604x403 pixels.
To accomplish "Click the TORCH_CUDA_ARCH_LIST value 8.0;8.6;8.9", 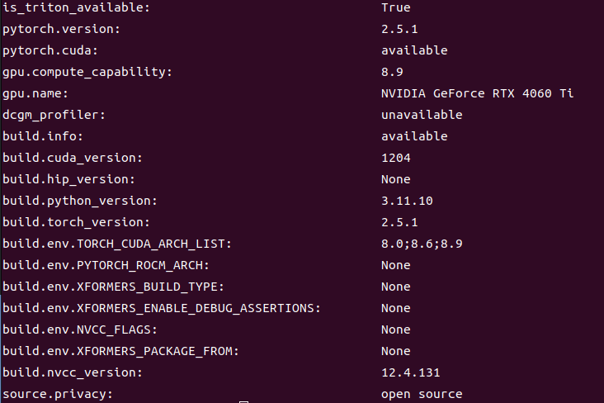I will point(422,244).
